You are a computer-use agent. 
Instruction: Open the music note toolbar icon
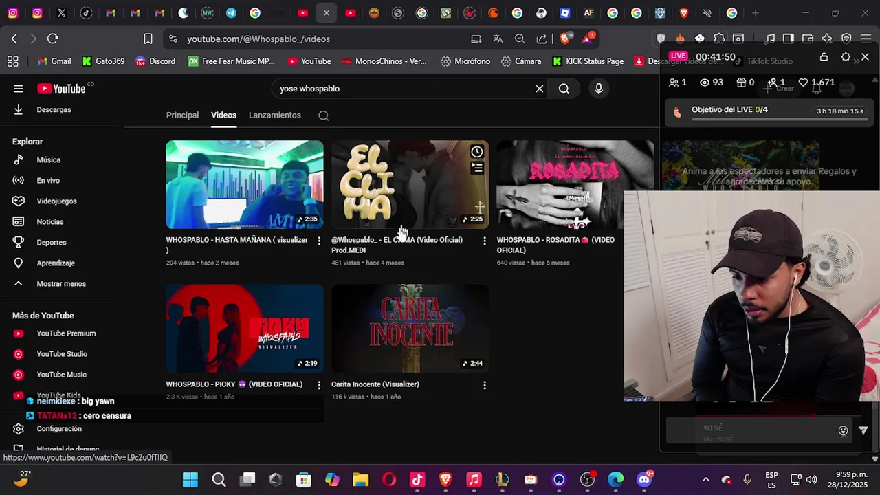[770, 38]
